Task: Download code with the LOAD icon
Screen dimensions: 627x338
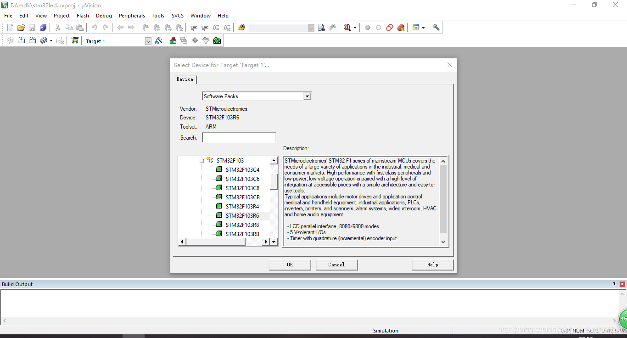Action: 75,40
